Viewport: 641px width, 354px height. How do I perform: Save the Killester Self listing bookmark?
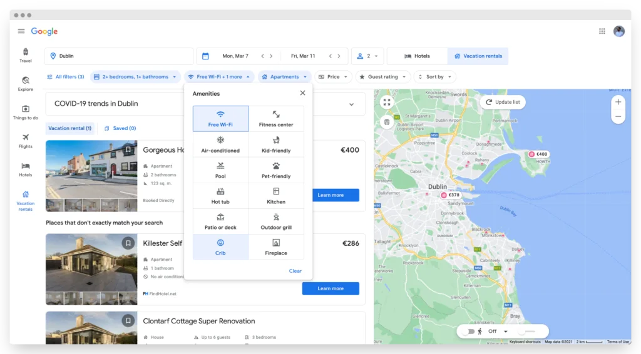(128, 243)
